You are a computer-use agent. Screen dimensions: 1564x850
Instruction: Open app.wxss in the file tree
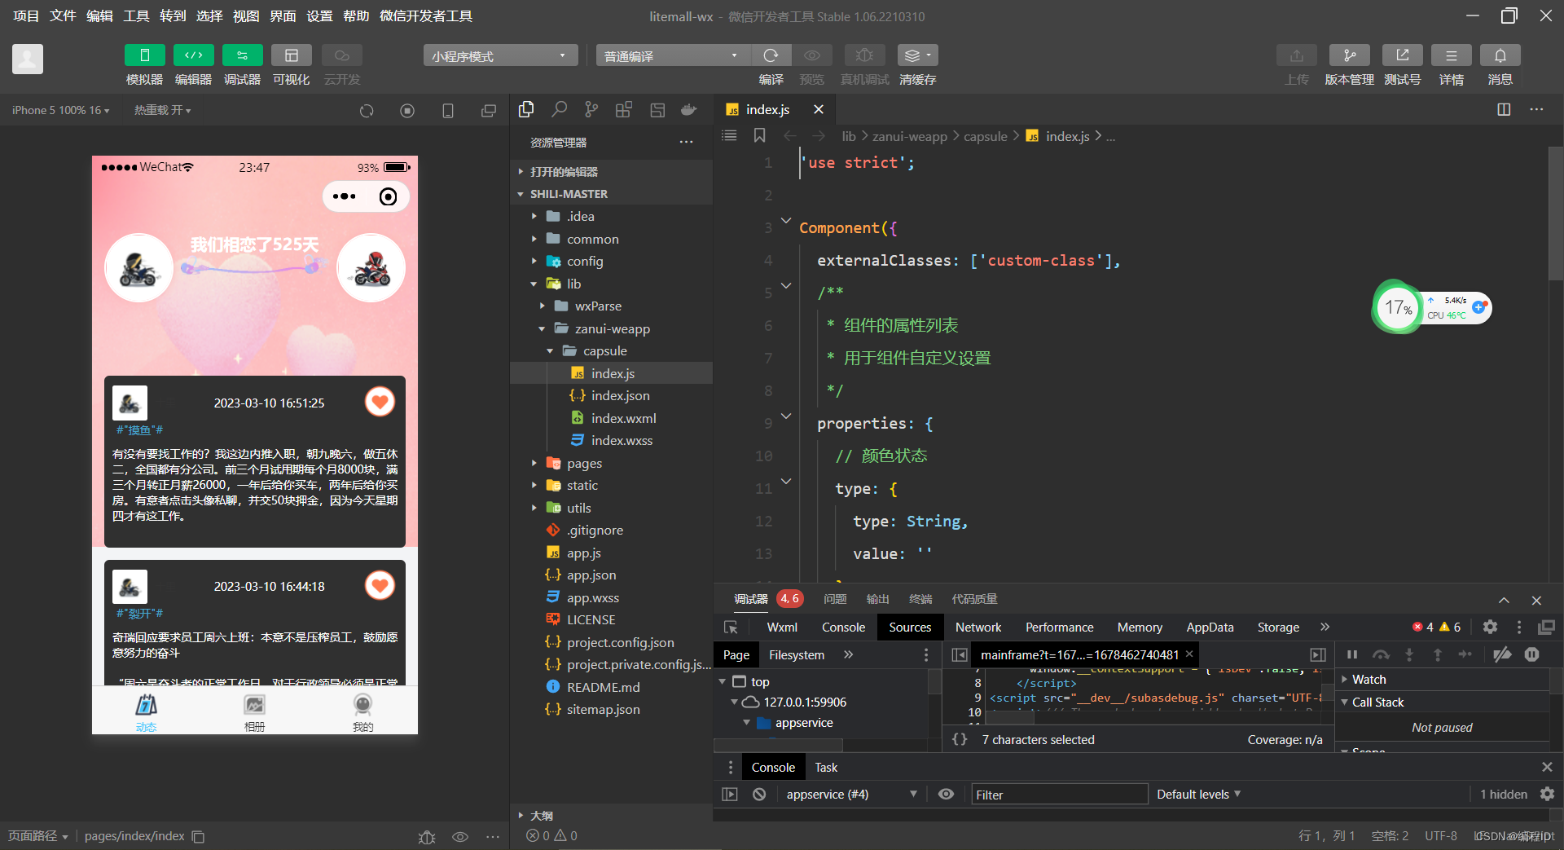click(592, 597)
